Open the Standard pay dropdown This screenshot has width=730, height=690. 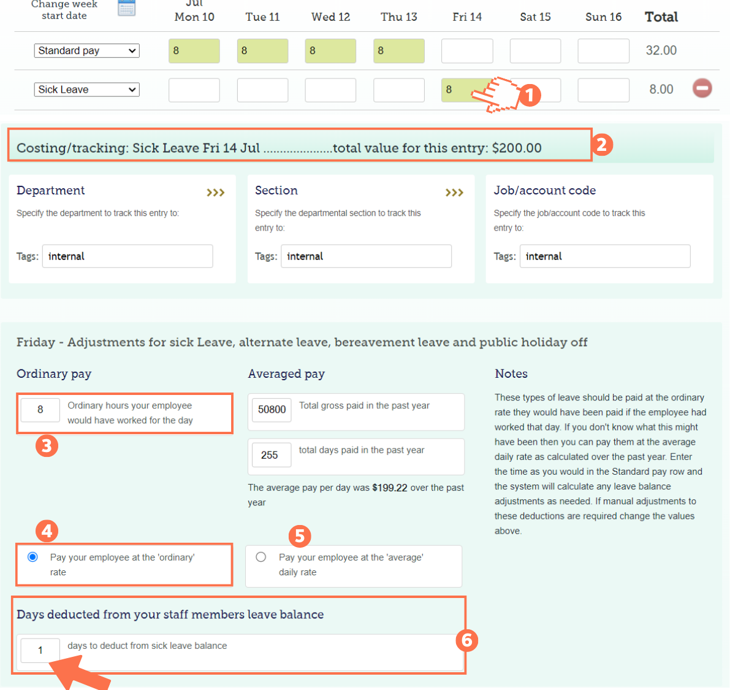(86, 50)
